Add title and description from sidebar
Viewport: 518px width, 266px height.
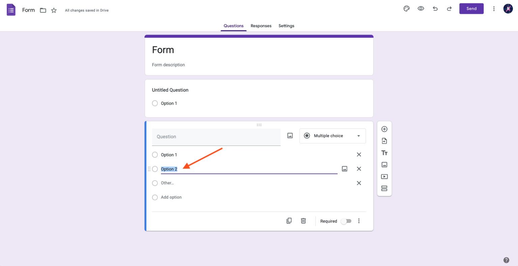384,153
